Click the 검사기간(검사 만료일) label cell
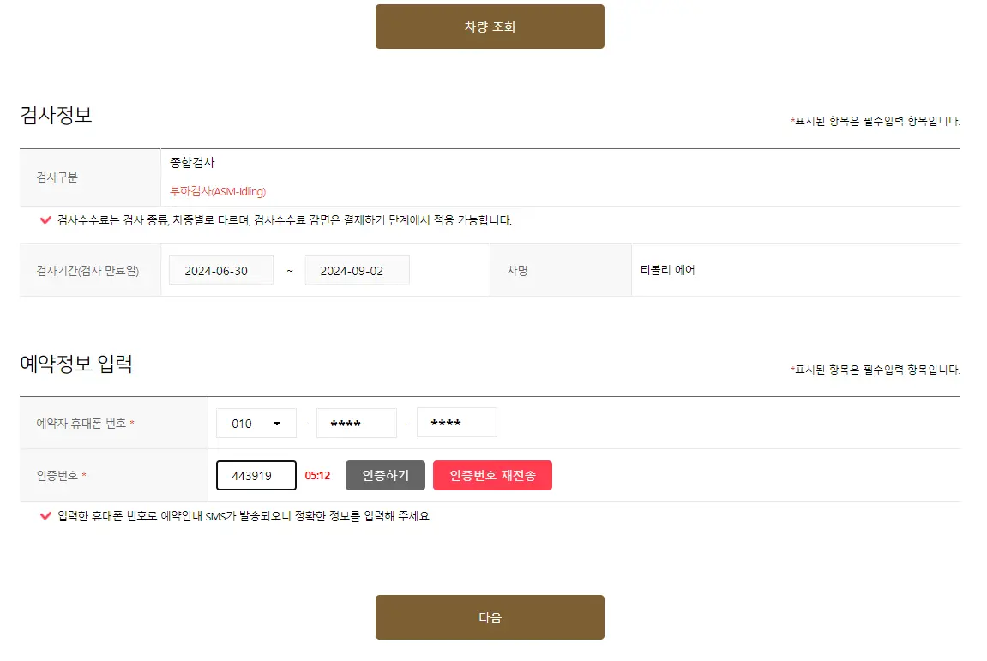Screen dimensions: 987x661 tap(86, 269)
